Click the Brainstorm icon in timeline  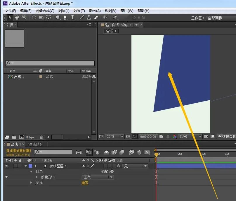[131, 152]
